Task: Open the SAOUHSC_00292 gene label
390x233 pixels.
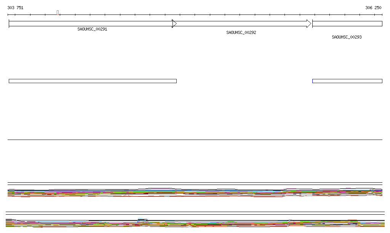Action: coord(241,33)
